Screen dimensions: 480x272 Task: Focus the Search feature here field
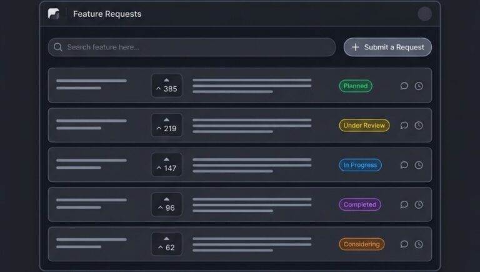point(192,47)
